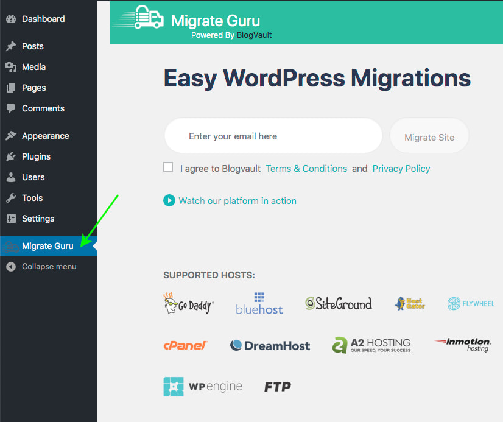Click the Migrate Guru truck sidebar icon

point(11,246)
